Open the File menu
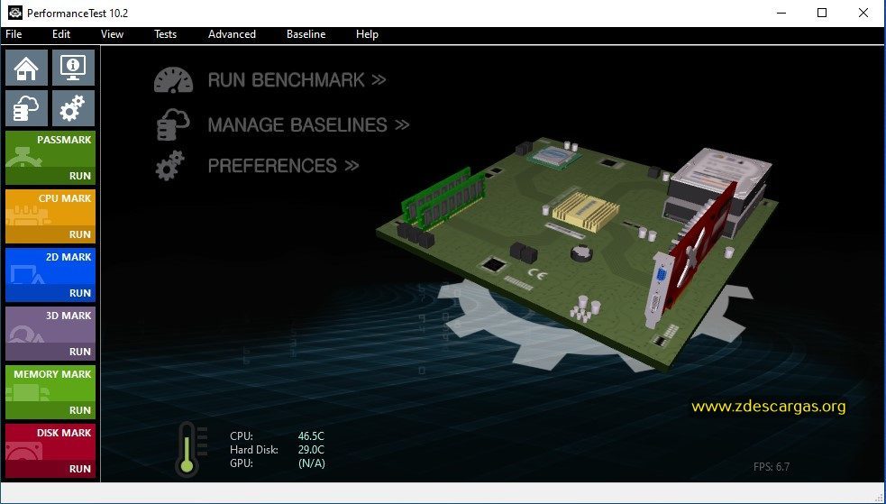The image size is (886, 504). click(x=14, y=34)
